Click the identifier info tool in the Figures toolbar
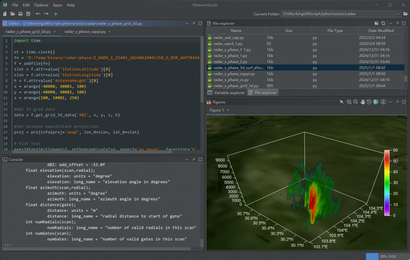The height and width of the screenshot is (260, 410). click(382, 102)
